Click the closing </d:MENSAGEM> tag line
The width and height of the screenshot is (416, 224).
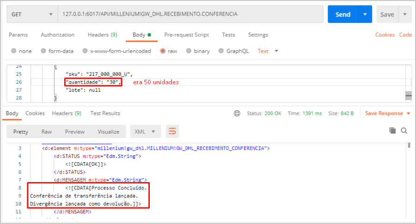[73, 212]
